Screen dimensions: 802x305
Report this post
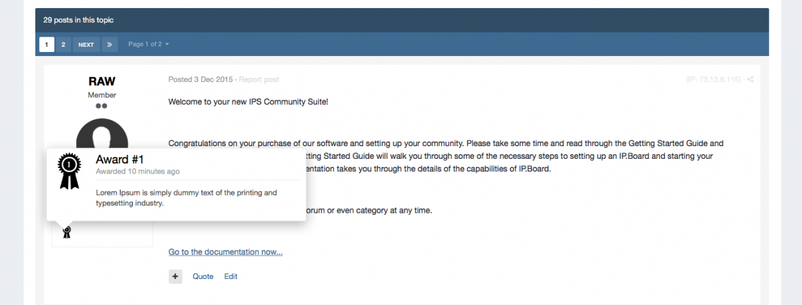click(x=259, y=79)
